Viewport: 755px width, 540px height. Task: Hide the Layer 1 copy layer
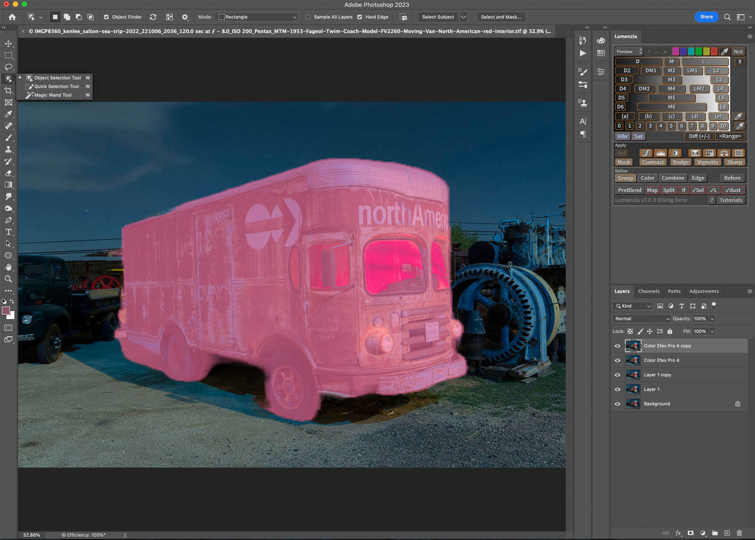click(617, 375)
